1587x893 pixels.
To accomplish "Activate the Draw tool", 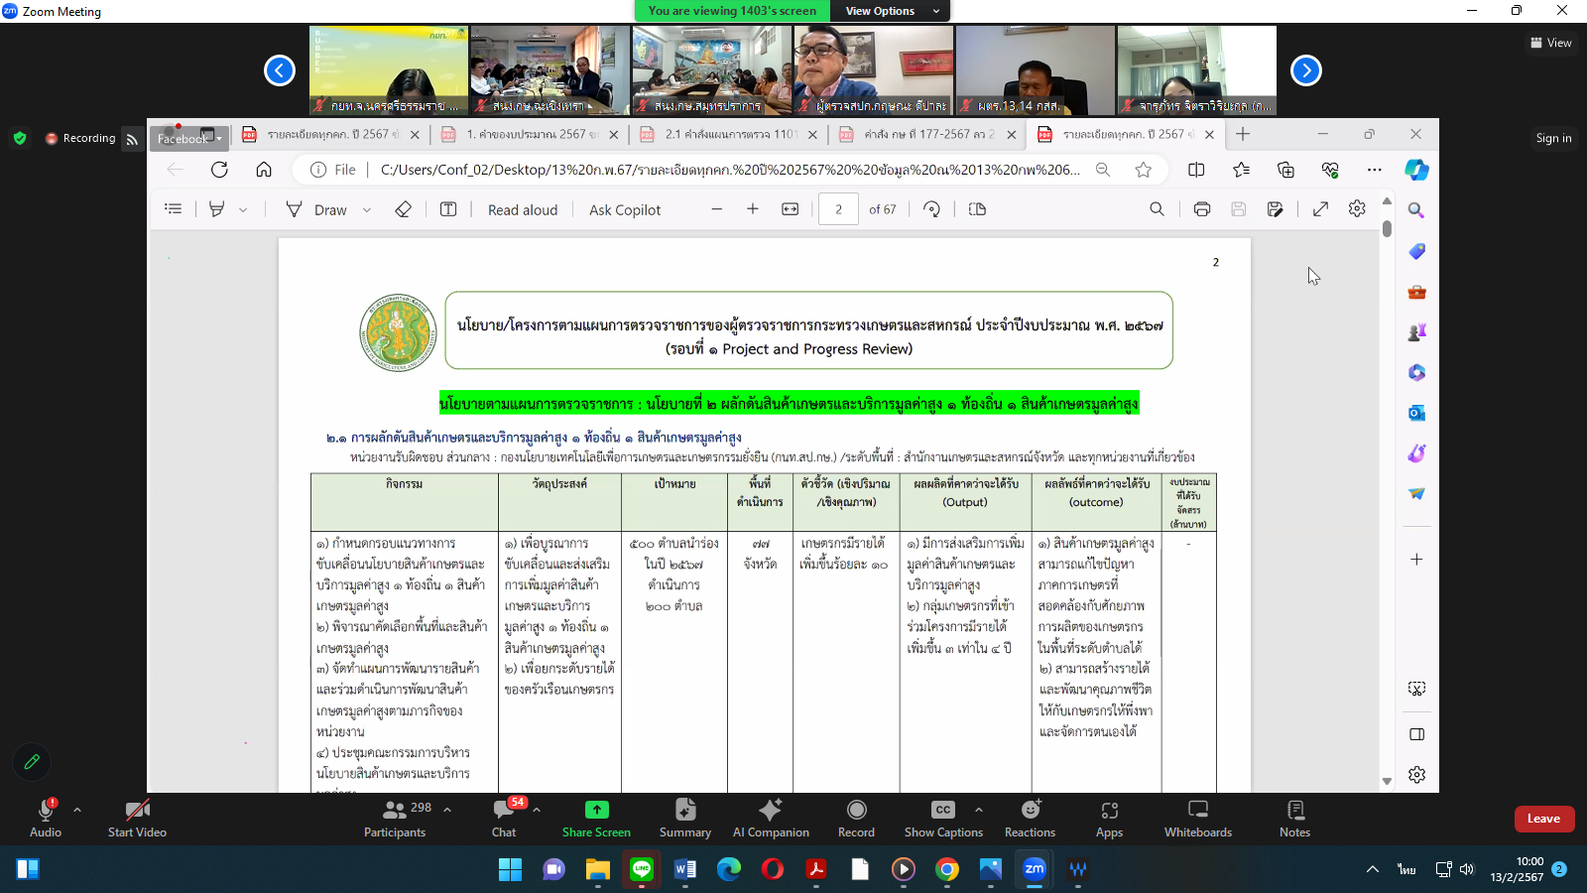I will (x=316, y=209).
